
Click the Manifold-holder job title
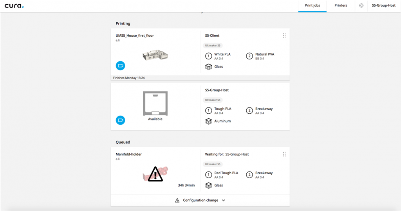[128, 154]
